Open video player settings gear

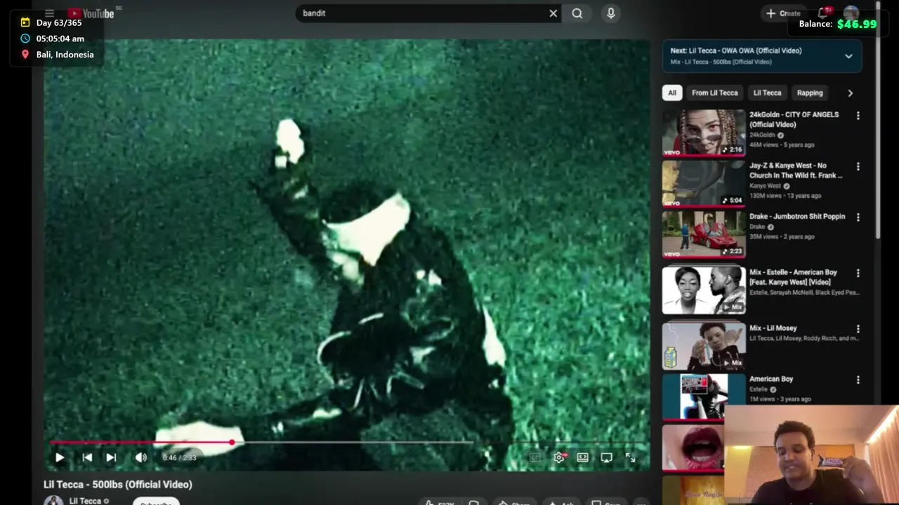point(559,457)
